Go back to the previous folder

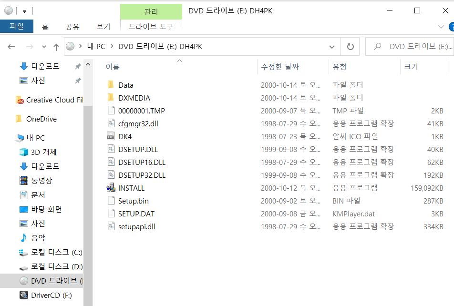pos(11,47)
